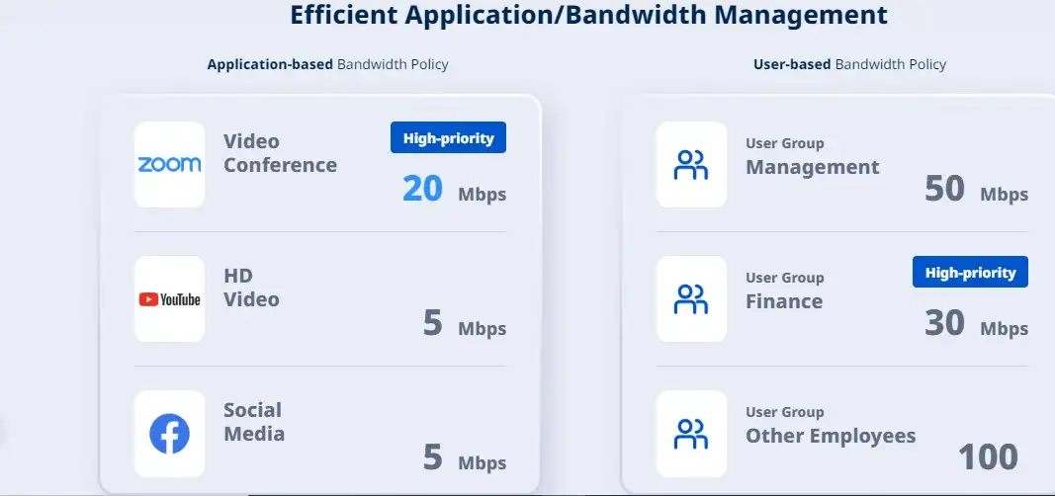The image size is (1055, 496).
Task: Click the Facebook logo icon
Action: coord(169,434)
